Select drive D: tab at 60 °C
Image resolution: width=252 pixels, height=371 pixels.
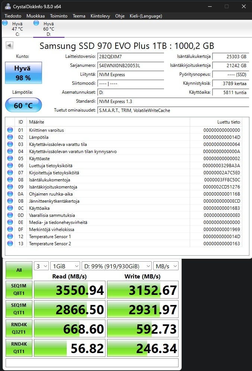[49, 29]
